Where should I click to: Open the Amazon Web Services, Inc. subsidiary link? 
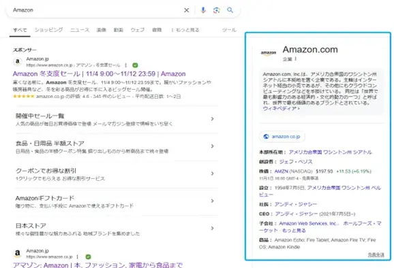tap(309, 223)
